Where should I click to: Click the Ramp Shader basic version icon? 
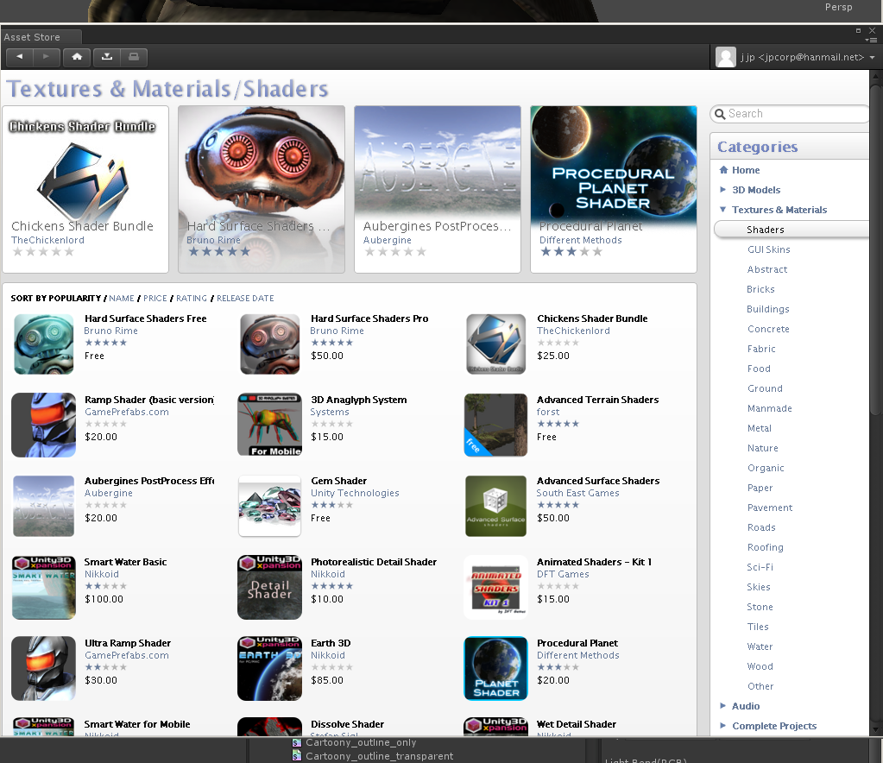(43, 426)
